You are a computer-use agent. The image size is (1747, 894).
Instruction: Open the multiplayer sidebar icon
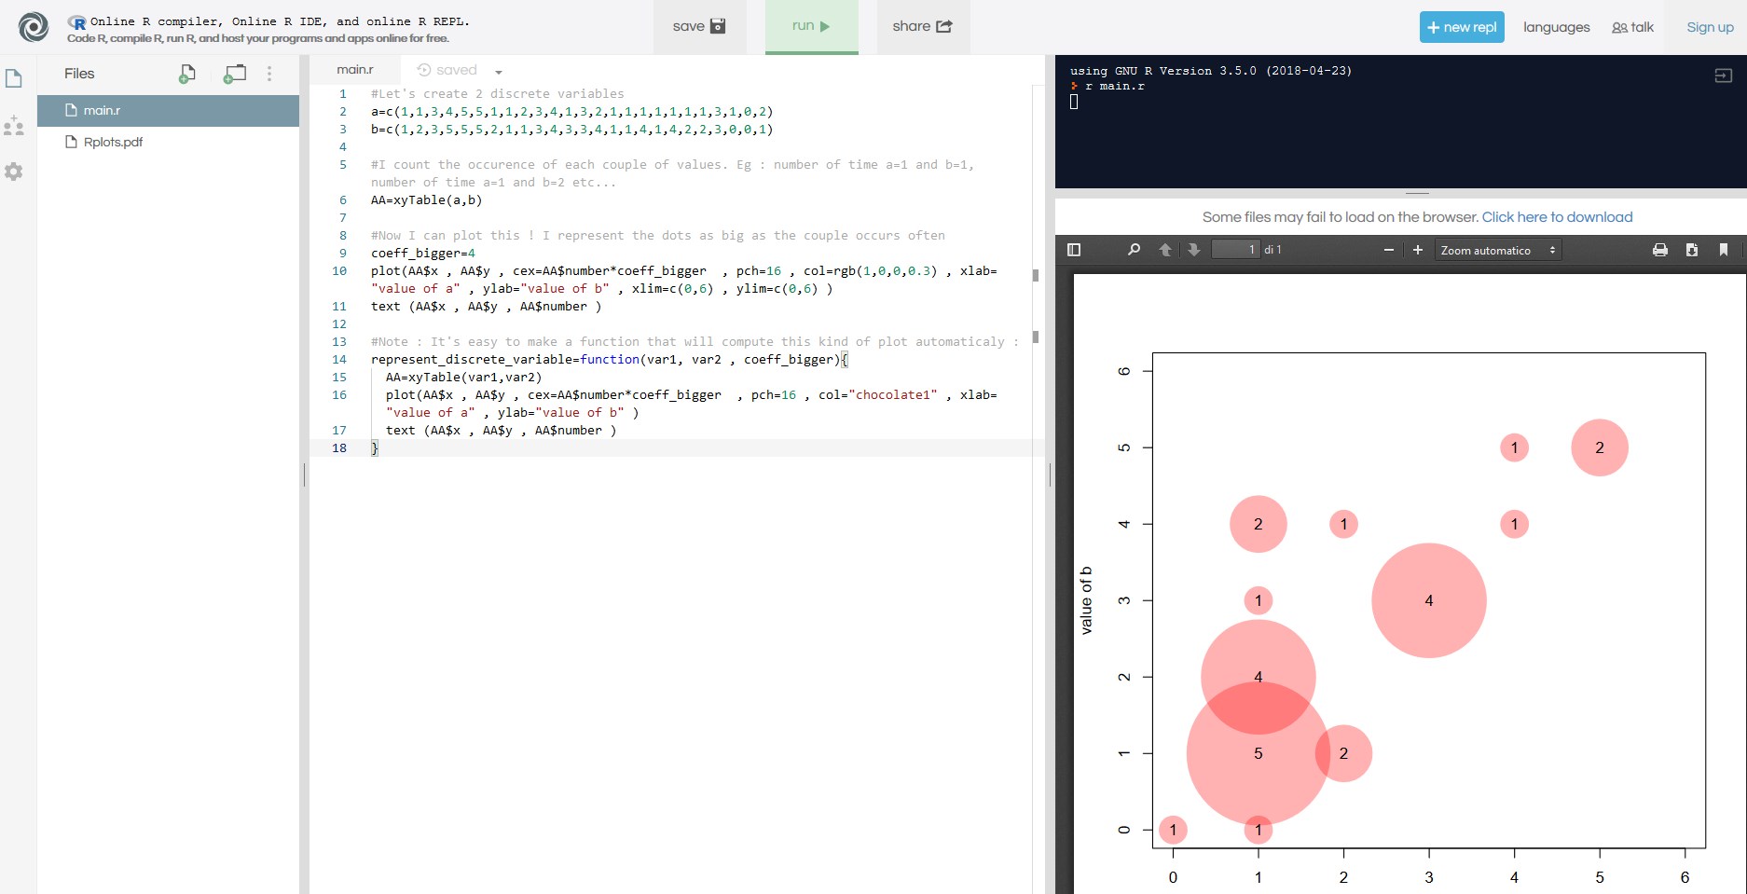(x=14, y=126)
